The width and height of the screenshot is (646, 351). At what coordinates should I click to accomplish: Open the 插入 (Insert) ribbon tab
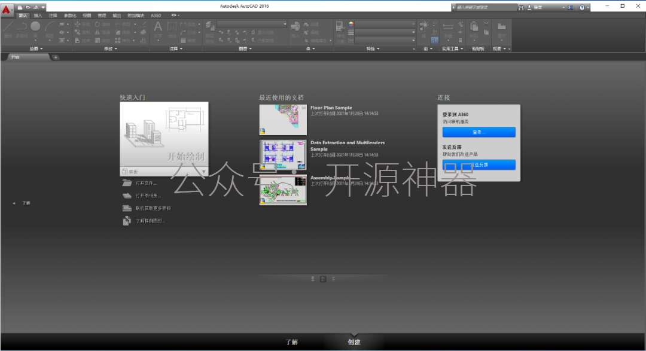[x=38, y=16]
